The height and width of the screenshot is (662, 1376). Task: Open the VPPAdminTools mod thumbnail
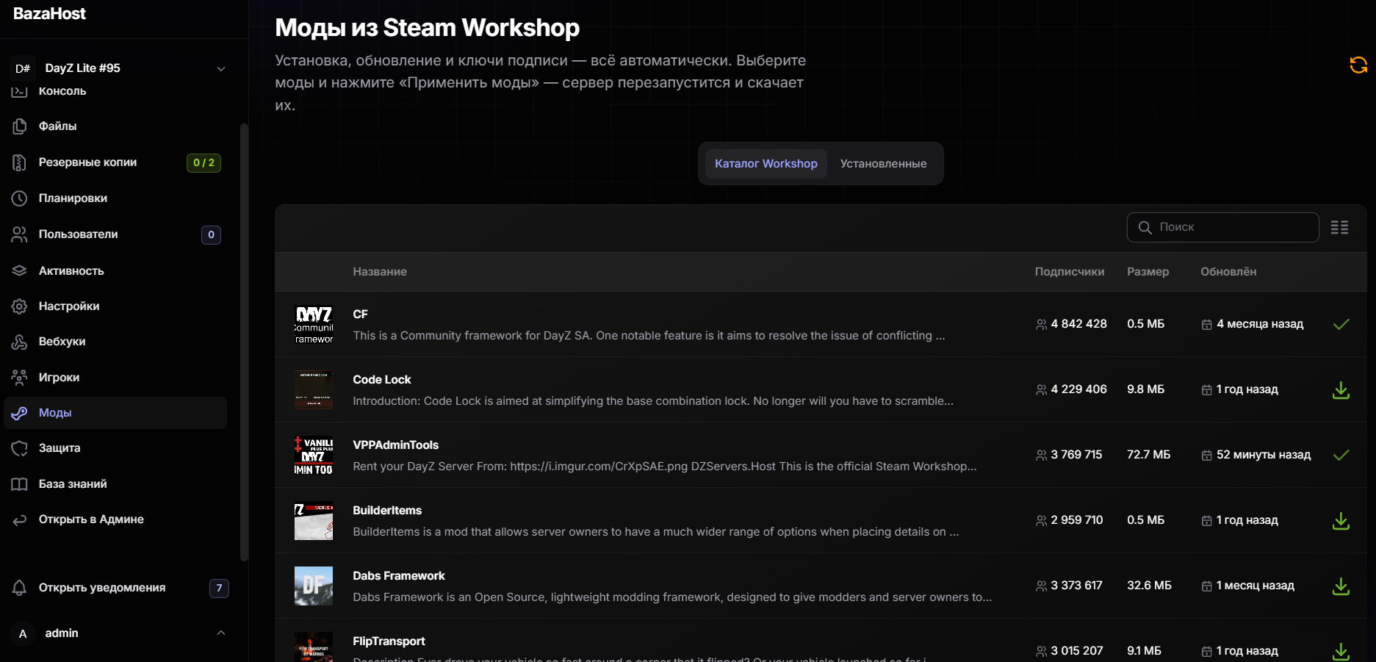[x=314, y=456]
